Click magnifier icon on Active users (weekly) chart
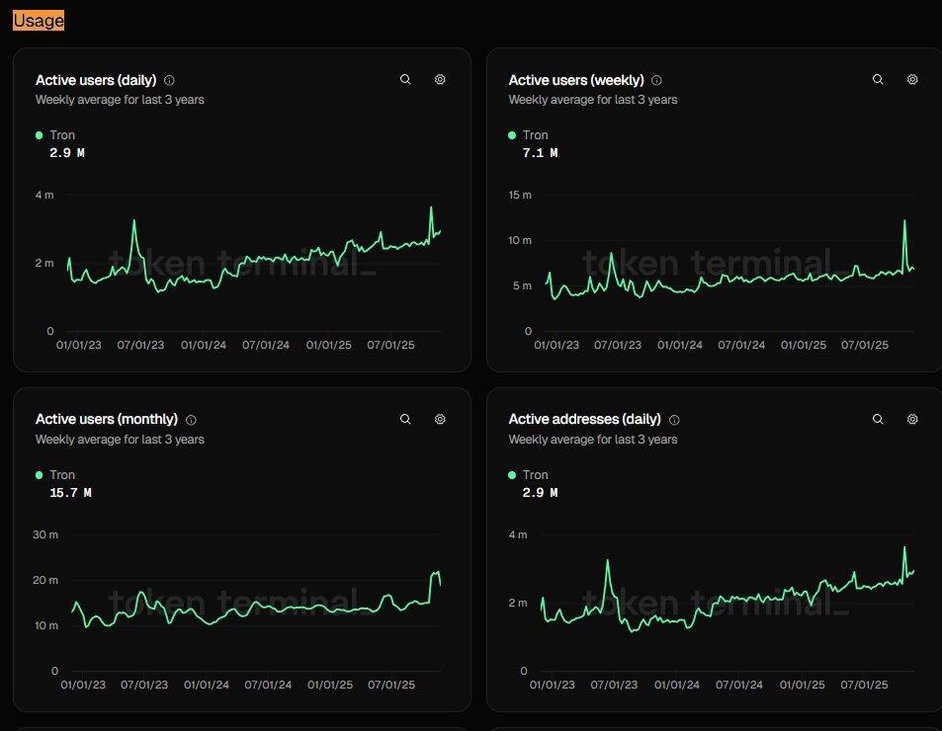Screen dimensions: 942x731 pyautogui.click(x=878, y=80)
